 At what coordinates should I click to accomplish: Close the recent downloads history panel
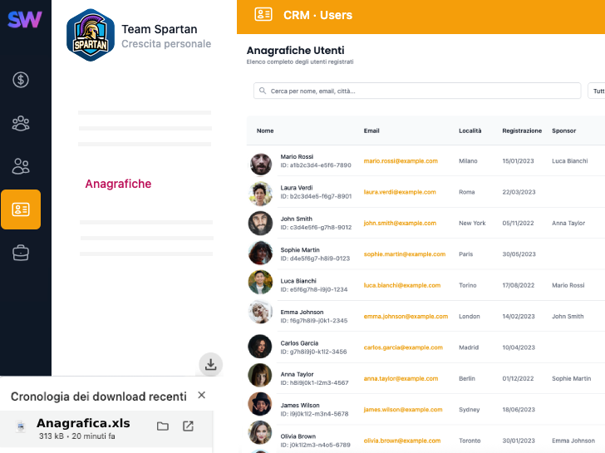click(201, 395)
